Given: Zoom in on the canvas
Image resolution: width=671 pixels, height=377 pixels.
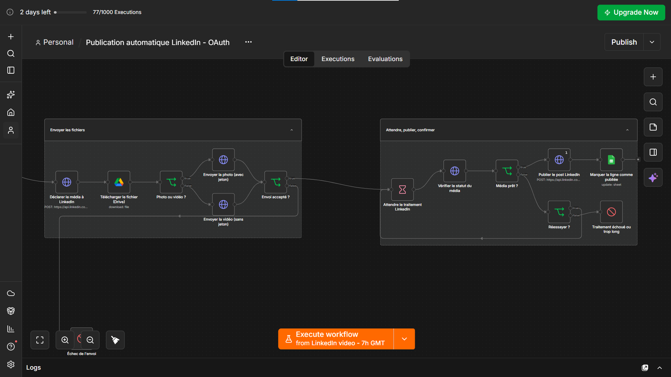Looking at the screenshot, I should (x=65, y=340).
